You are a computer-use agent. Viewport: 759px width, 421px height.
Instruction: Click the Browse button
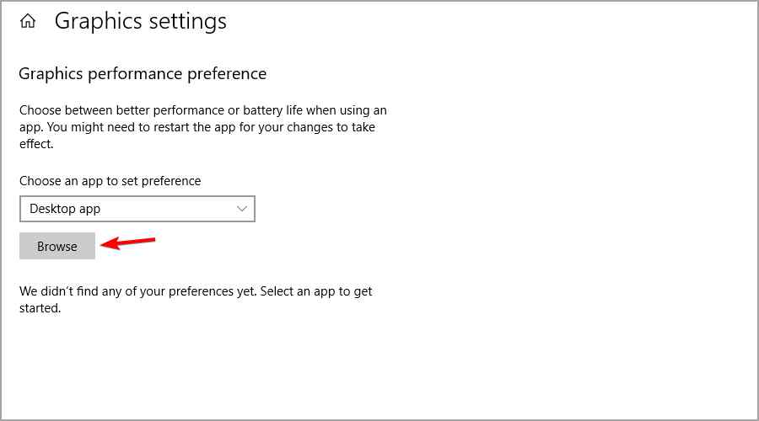point(57,246)
